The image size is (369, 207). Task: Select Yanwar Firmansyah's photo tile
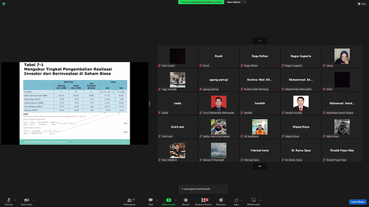pos(219,151)
